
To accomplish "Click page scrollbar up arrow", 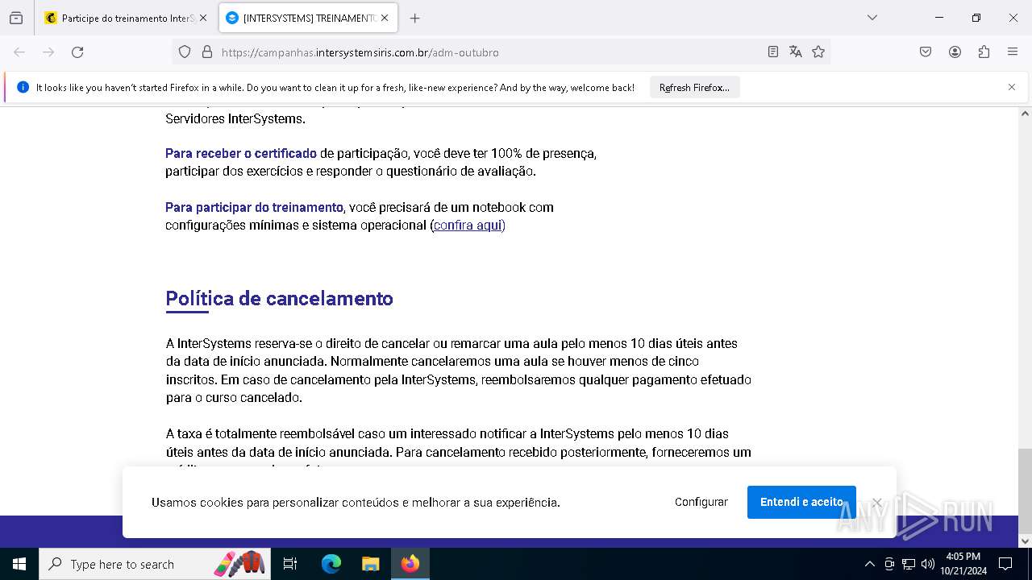I will (1025, 114).
